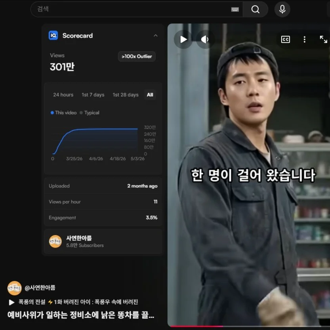This screenshot has width=330, height=330.
Task: Click the play triangle before 폭풍의 전설
Action: click(x=11, y=302)
